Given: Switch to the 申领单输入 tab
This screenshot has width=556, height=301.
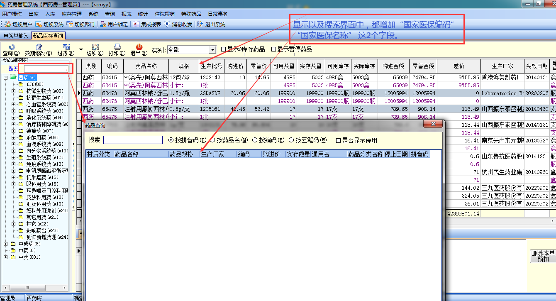Looking at the screenshot, I should [x=16, y=36].
